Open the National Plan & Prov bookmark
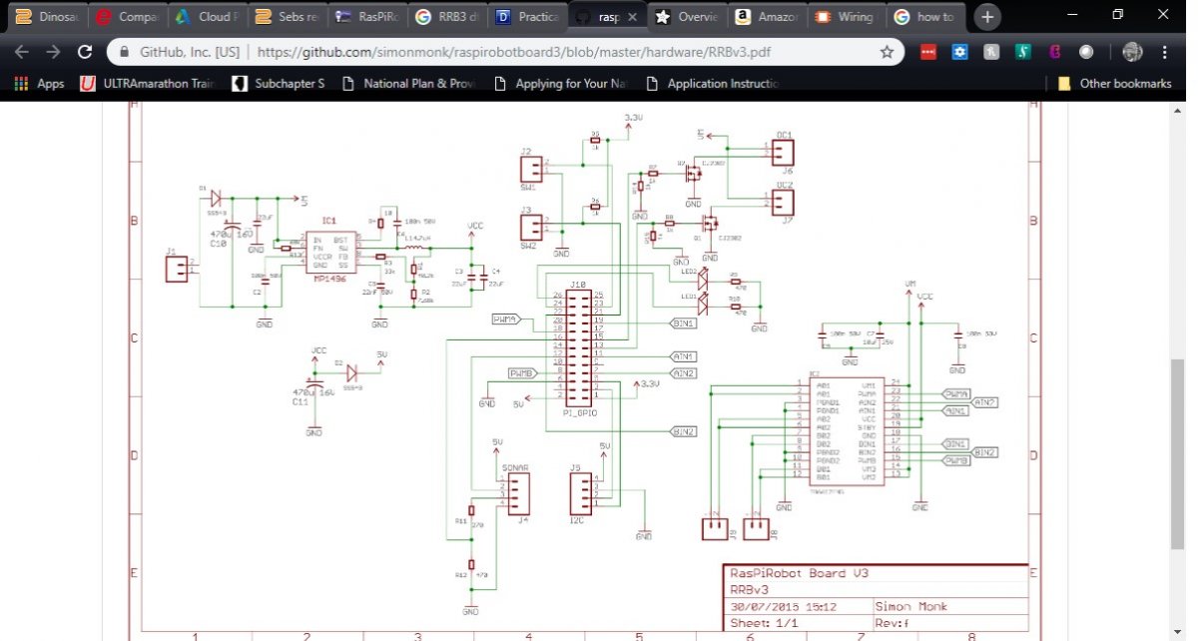This screenshot has height=641, width=1198. tap(407, 84)
